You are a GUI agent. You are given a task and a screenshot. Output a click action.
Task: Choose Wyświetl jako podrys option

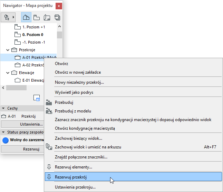pos(74,92)
